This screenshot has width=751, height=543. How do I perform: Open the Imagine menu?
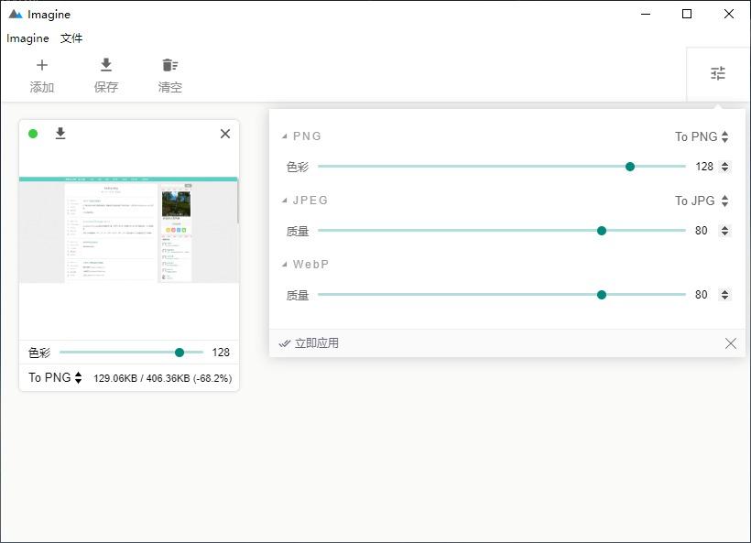(x=27, y=38)
